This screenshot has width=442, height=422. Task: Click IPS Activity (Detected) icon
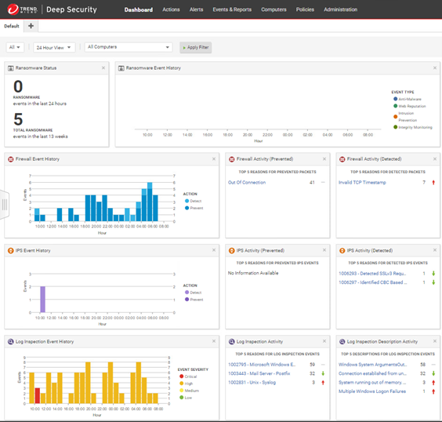click(x=342, y=250)
